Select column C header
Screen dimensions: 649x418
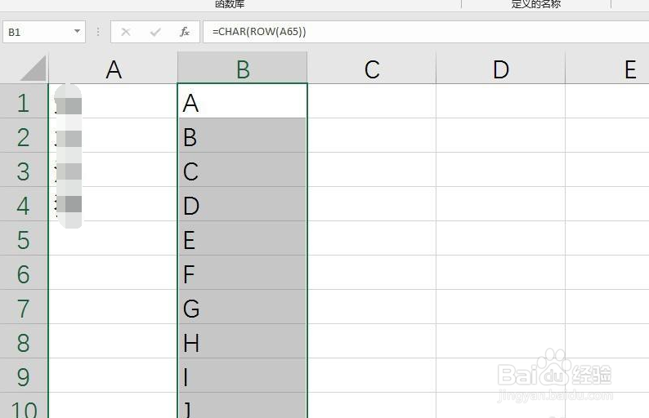tap(372, 69)
